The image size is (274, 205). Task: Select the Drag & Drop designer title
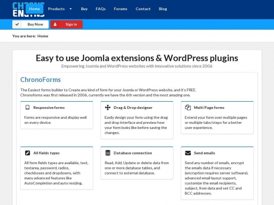133,108
